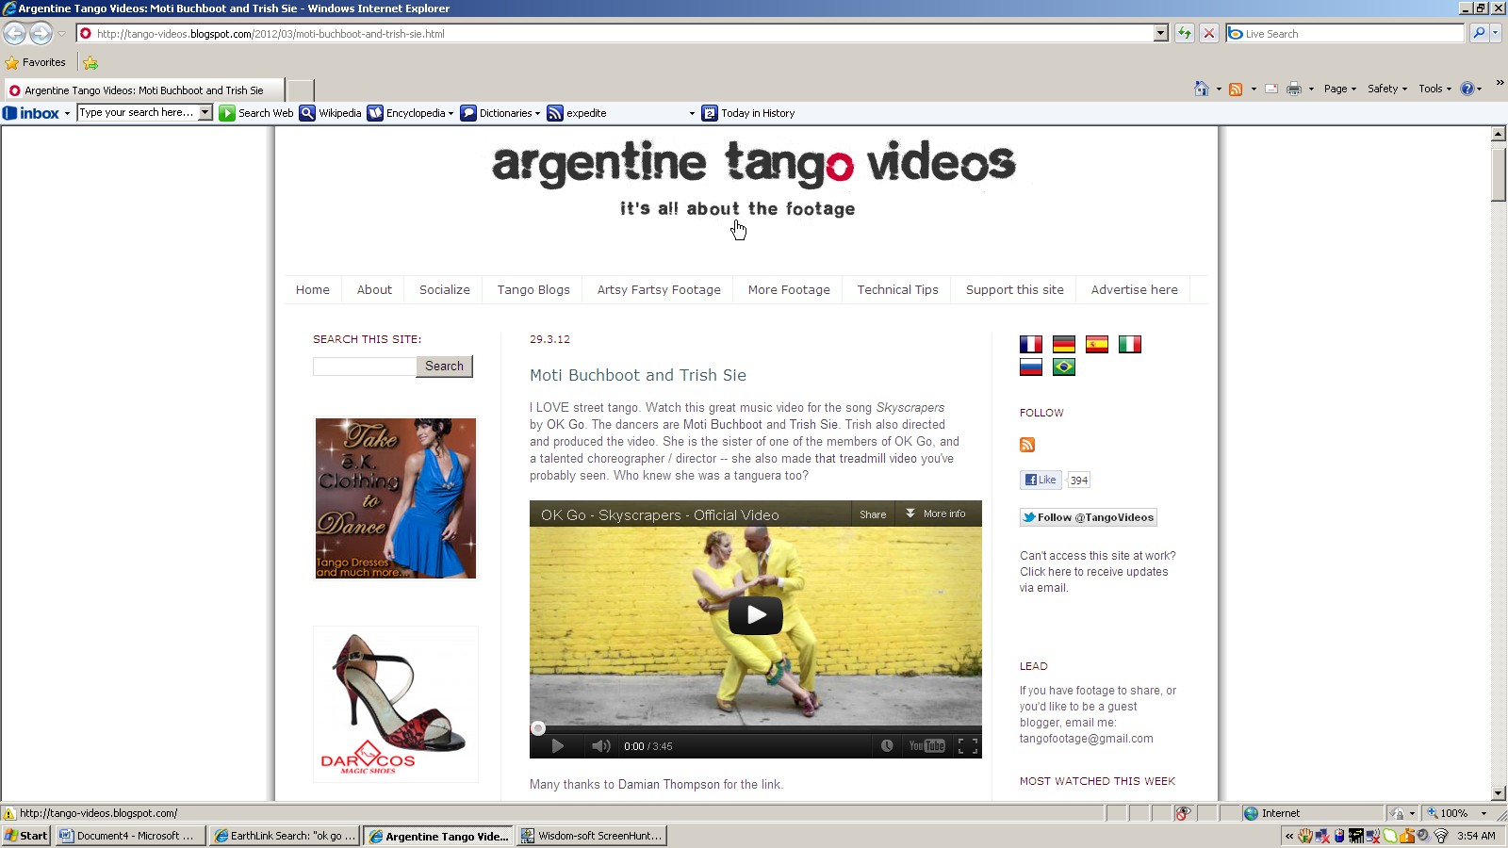Screen dimensions: 1508x848
Task: Select the Italian flag translation
Action: tap(1130, 345)
